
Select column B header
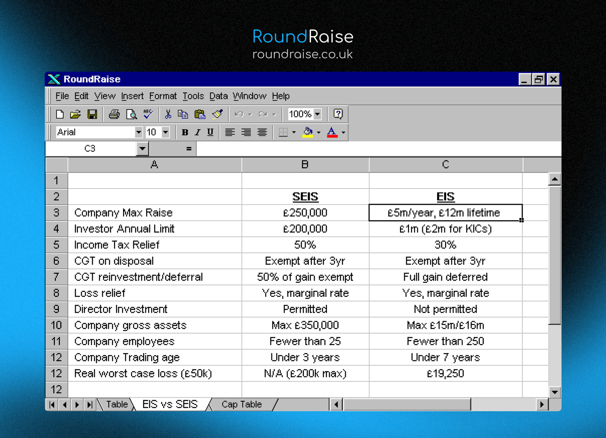click(305, 165)
